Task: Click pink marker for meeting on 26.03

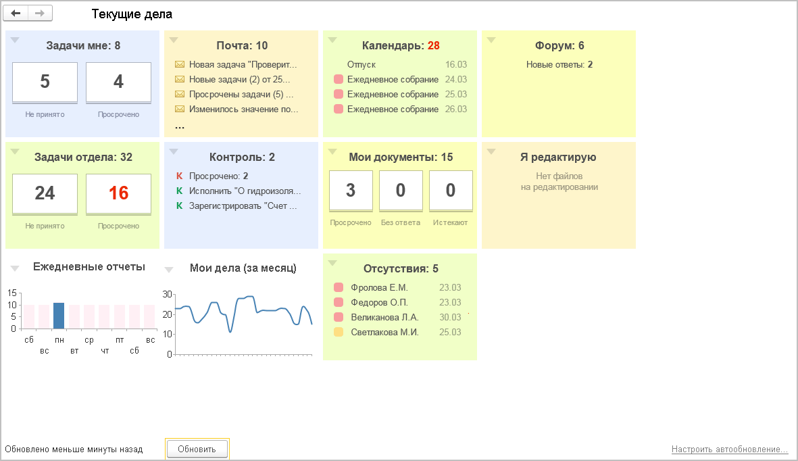Action: pyautogui.click(x=339, y=109)
